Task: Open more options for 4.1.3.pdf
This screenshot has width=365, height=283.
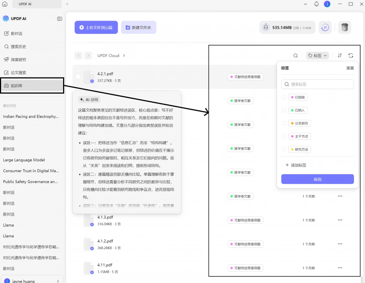Action: [340, 220]
